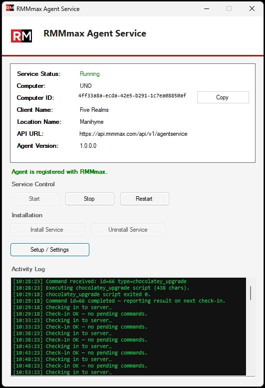Click the 'Command received: id=66' log line
The width and height of the screenshot is (265, 388).
[x=100, y=281]
